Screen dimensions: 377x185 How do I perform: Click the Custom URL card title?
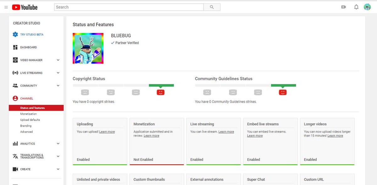(x=314, y=180)
